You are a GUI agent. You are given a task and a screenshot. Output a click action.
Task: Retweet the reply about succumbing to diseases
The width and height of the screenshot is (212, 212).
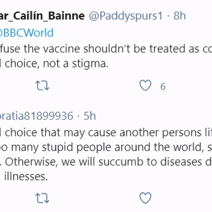tap(42, 198)
